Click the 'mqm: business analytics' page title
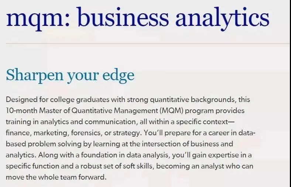The height and width of the screenshot is (187, 291). click(x=137, y=18)
